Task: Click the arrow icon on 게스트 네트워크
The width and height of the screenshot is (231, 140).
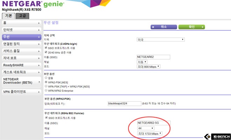Action: 39,72
